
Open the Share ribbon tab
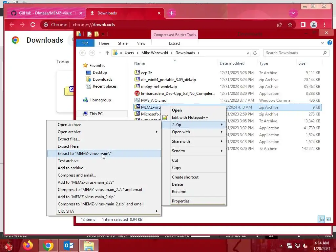[x=123, y=43]
